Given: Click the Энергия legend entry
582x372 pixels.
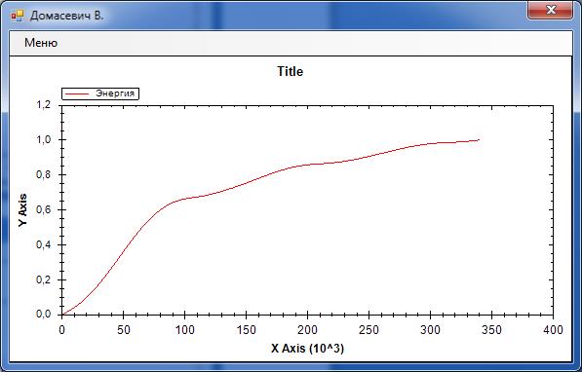Looking at the screenshot, I should (x=100, y=93).
